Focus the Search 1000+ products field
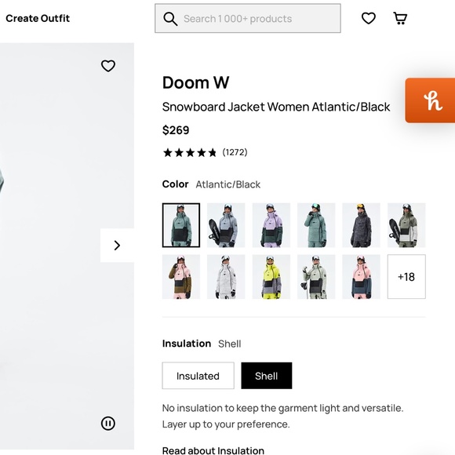This screenshot has height=455, width=455. [x=248, y=18]
